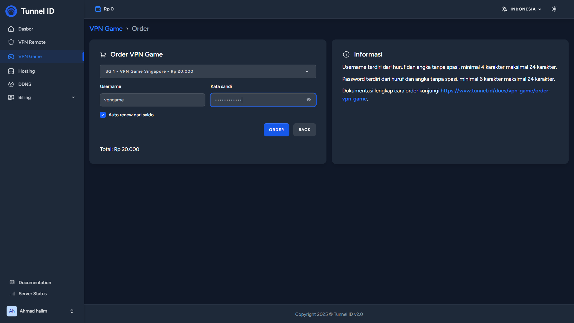This screenshot has height=323, width=574.
Task: Open the Indonesia language dropdown
Action: coord(526,9)
